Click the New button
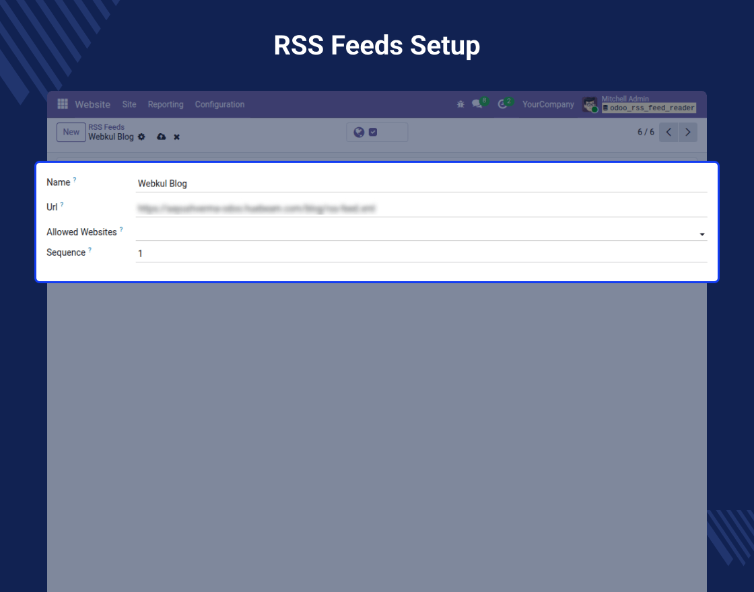 [71, 132]
